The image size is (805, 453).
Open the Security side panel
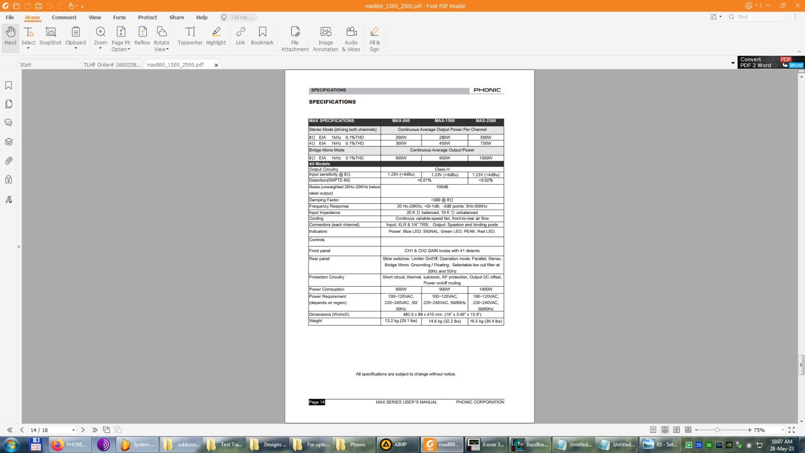tap(9, 179)
